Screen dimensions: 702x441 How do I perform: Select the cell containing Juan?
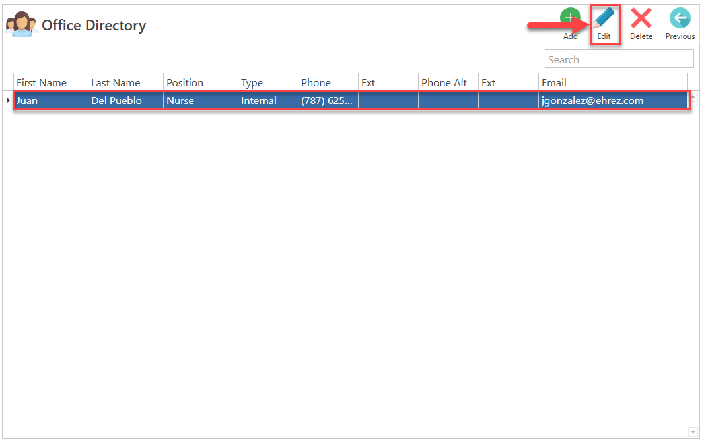pyautogui.click(x=51, y=101)
